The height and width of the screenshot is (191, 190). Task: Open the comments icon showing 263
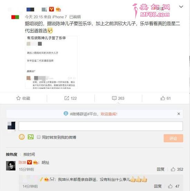[x=114, y=98]
